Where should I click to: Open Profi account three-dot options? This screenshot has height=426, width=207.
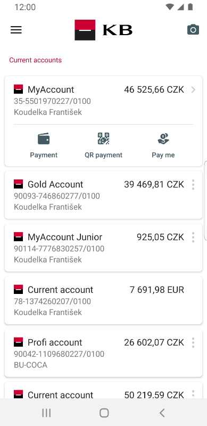point(193,342)
